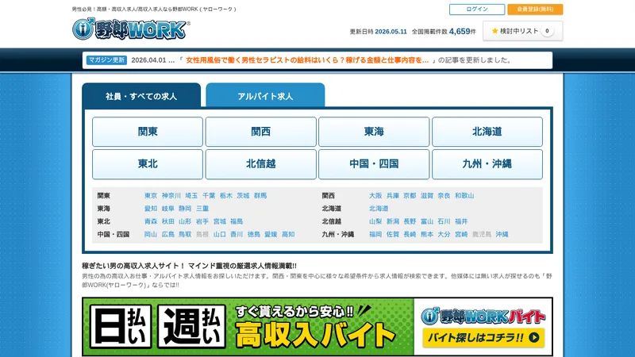
Task: Open the 神奈川 prefecture link
Action: (x=171, y=195)
